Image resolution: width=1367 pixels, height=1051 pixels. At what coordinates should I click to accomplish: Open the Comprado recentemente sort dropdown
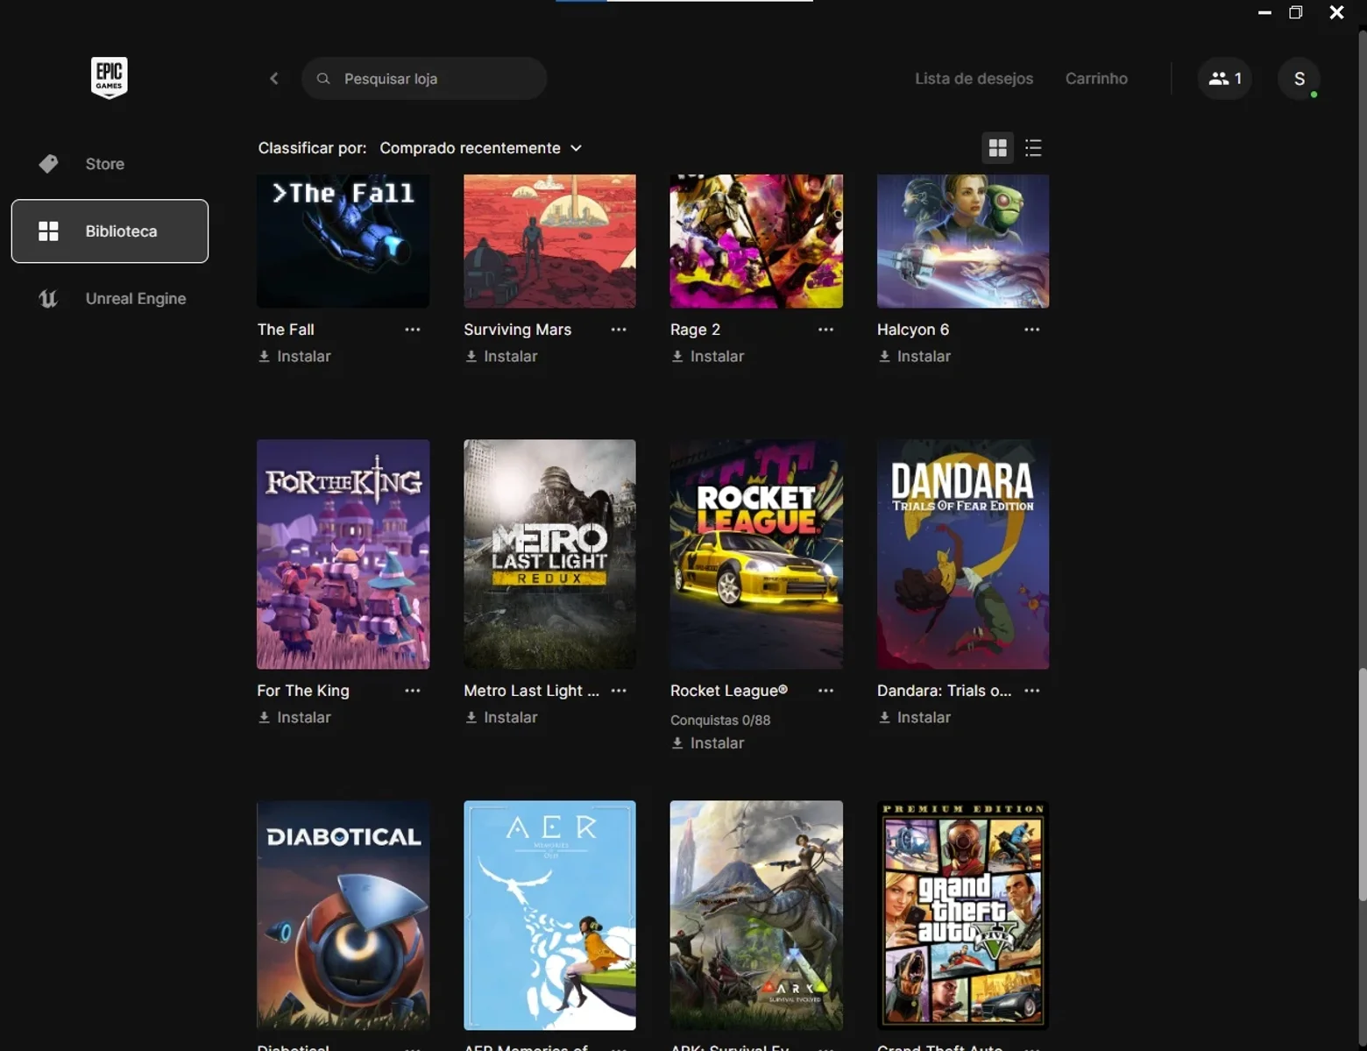[x=480, y=148]
